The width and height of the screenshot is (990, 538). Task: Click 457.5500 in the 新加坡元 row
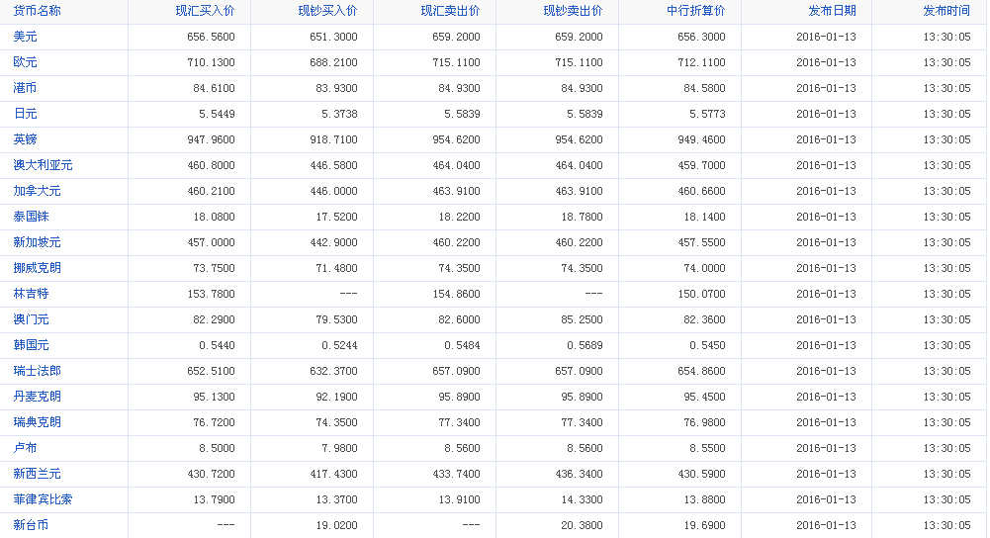point(701,242)
